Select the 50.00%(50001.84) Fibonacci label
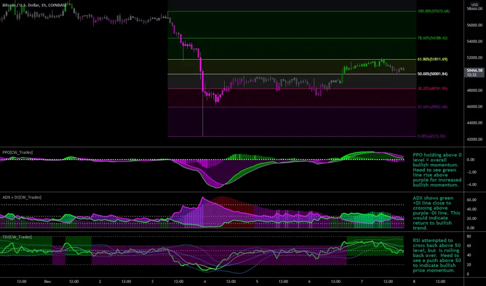486x286 pixels. [432, 74]
